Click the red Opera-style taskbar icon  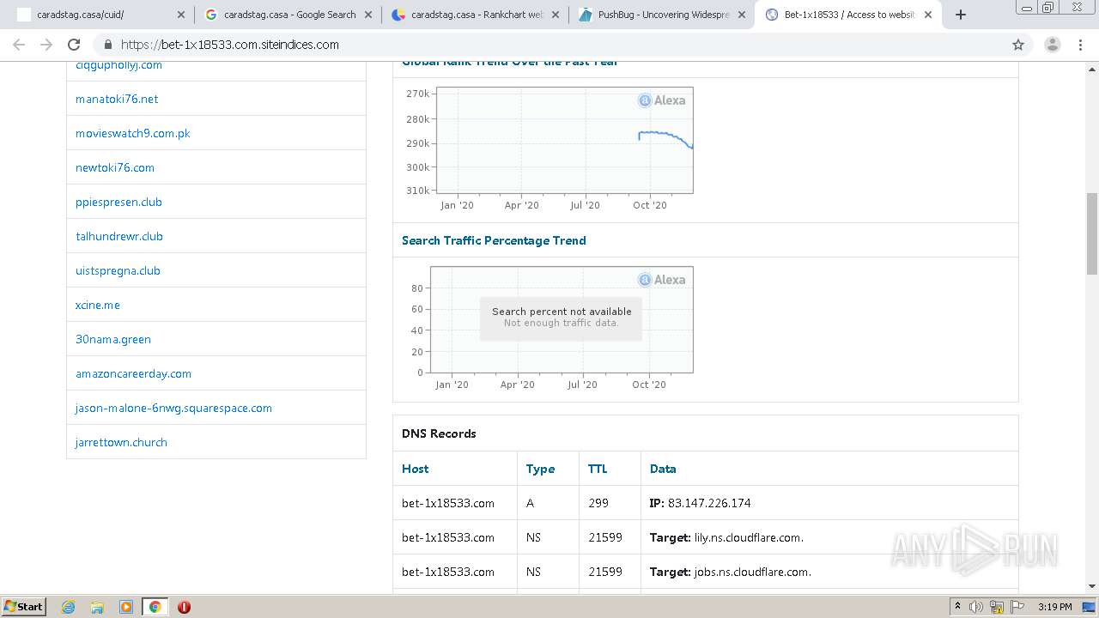tap(184, 607)
